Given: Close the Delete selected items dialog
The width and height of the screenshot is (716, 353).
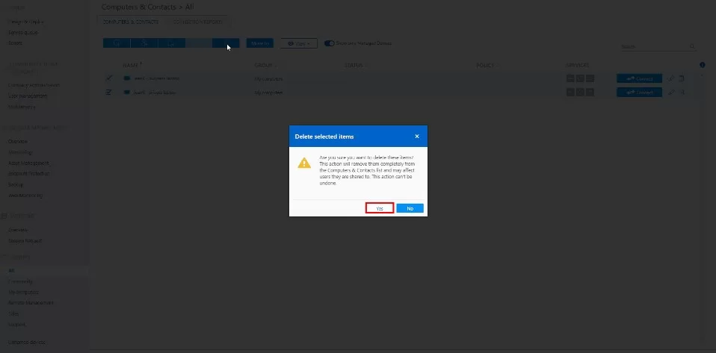Looking at the screenshot, I should (417, 137).
